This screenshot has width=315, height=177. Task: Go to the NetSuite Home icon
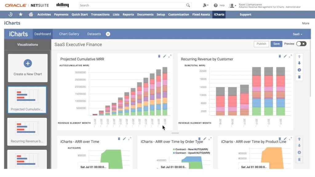click(x=31, y=14)
